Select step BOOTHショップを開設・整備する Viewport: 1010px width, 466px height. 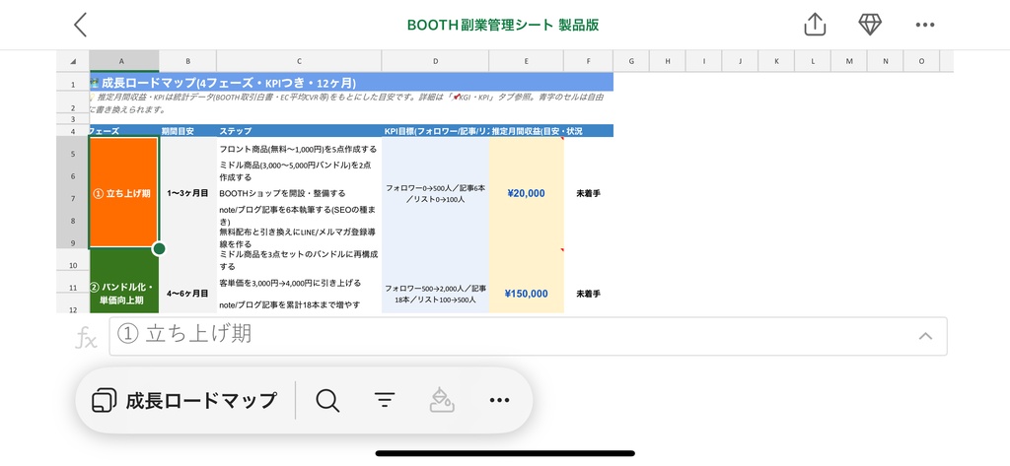pos(299,193)
